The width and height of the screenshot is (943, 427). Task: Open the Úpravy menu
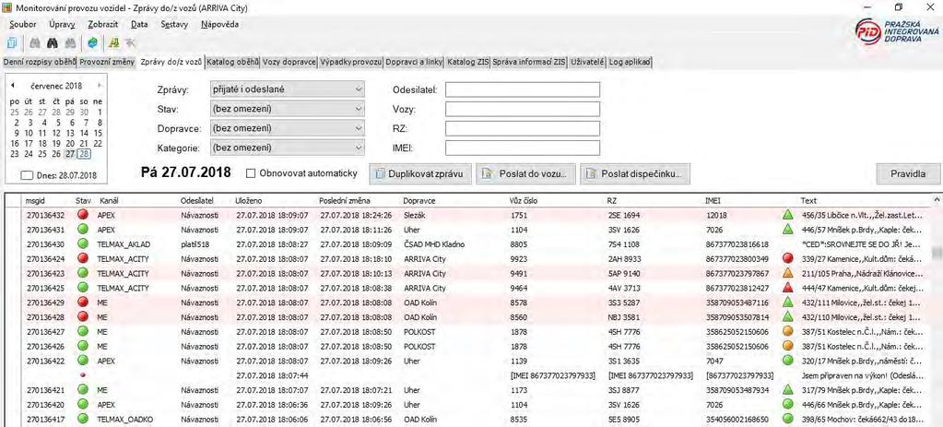tap(62, 25)
